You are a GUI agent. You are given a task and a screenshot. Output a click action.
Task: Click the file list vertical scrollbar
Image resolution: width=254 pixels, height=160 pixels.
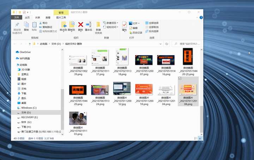[201, 119]
